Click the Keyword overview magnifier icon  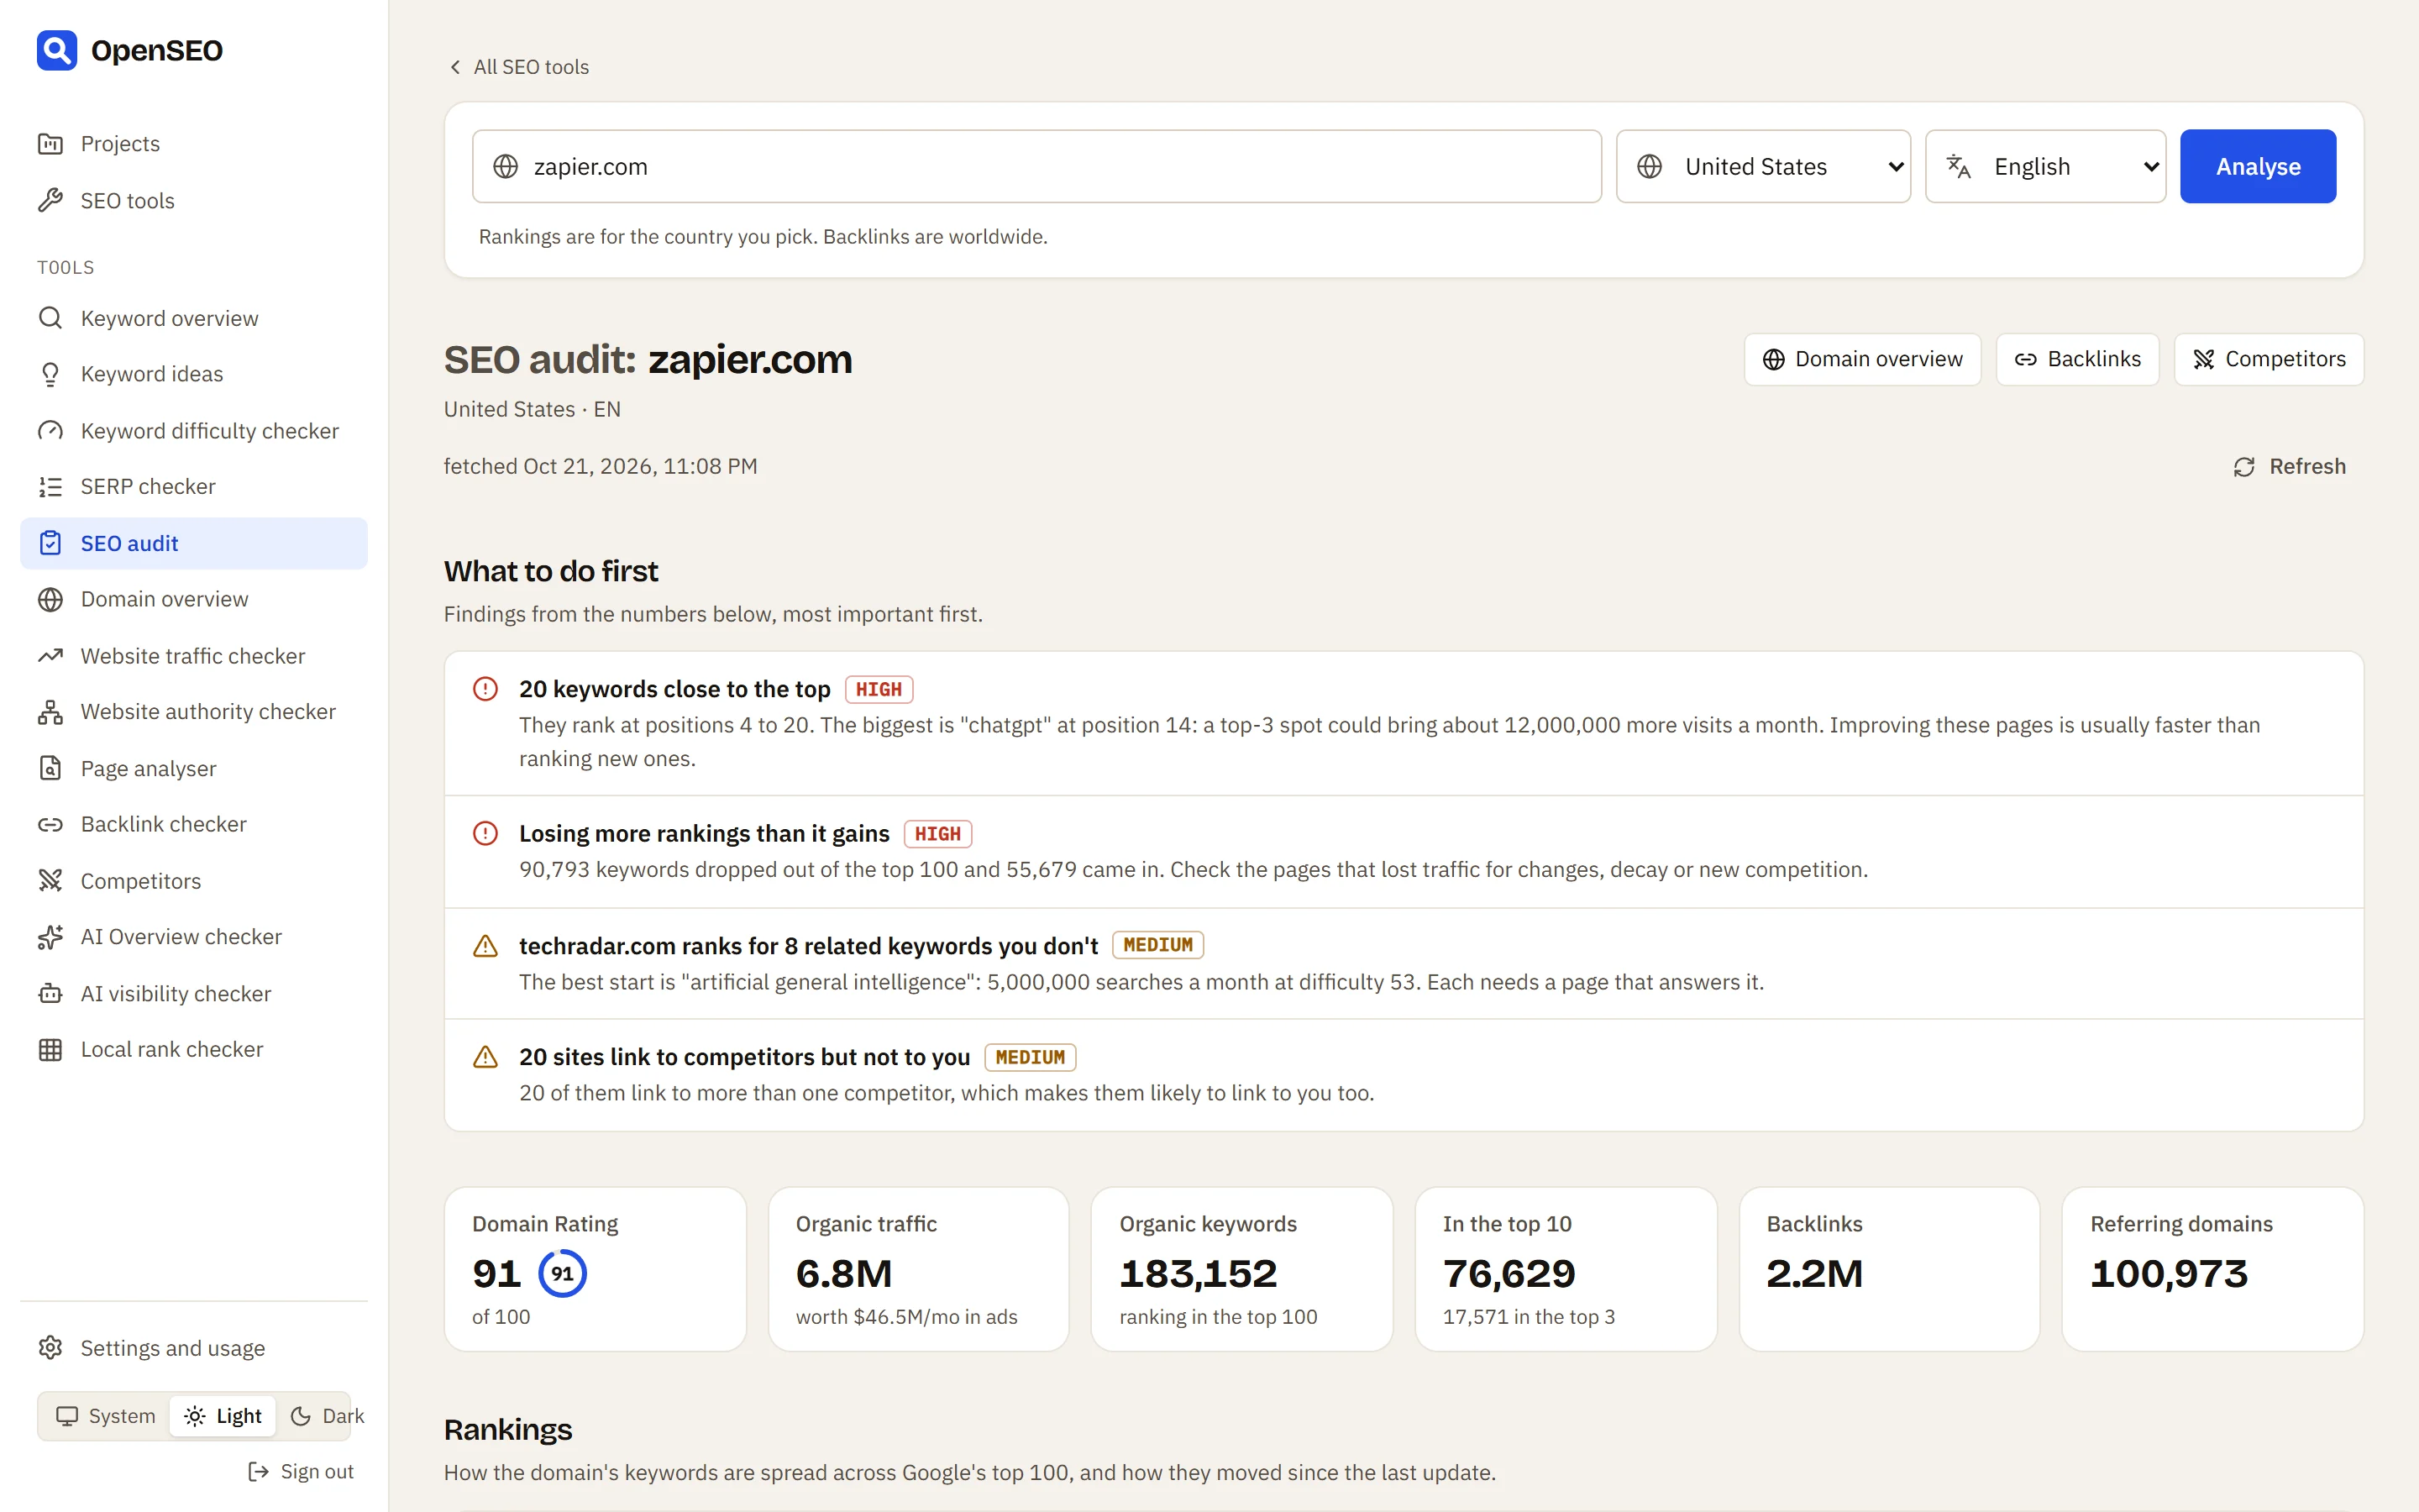[x=50, y=318]
